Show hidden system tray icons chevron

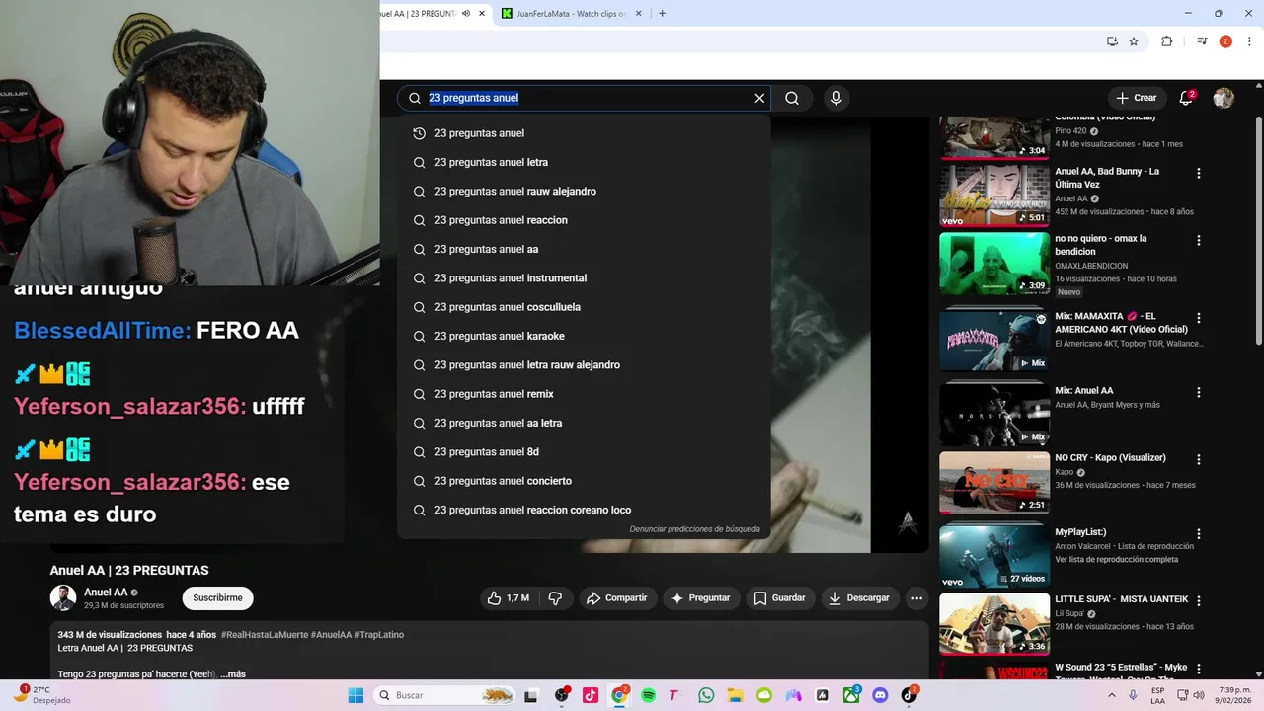tap(1114, 695)
